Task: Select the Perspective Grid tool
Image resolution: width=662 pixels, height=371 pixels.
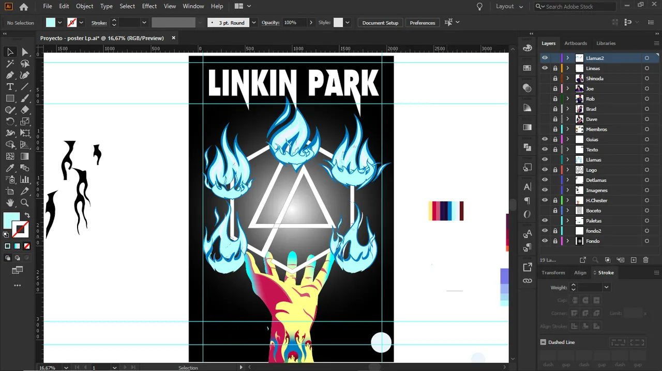Action: [x=25, y=145]
